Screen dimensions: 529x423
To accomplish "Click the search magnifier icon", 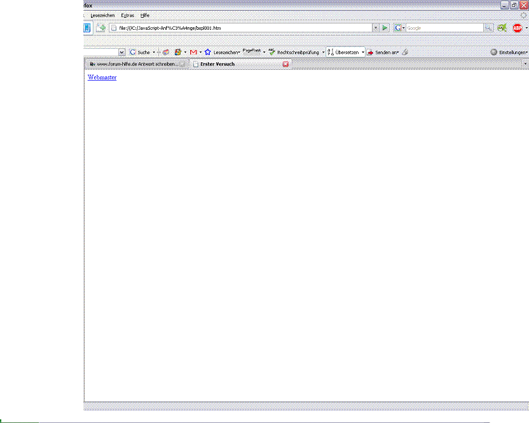I will (488, 28).
